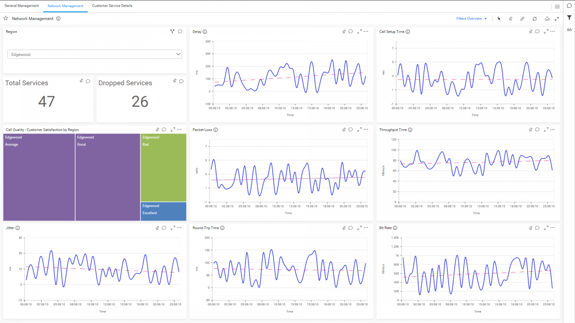Pin the Call Setup Time chart
Image resolution: width=575 pixels, height=323 pixels.
(x=530, y=31)
